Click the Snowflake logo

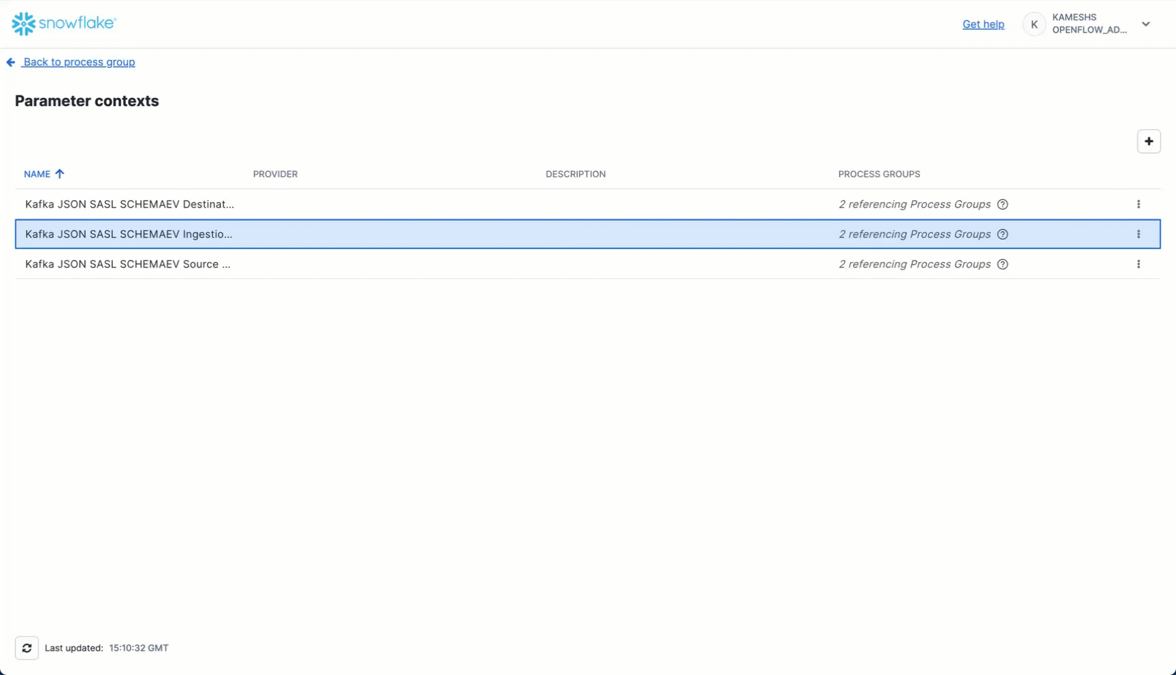click(63, 23)
